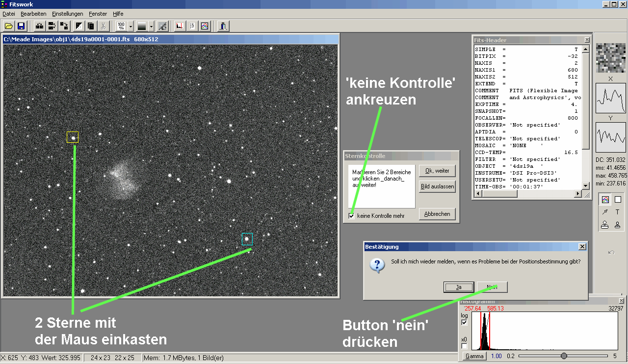Select the text 'T' tool
628x364 pixels.
[618, 212]
